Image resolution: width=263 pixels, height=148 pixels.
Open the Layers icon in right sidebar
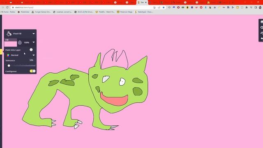click(x=261, y=22)
